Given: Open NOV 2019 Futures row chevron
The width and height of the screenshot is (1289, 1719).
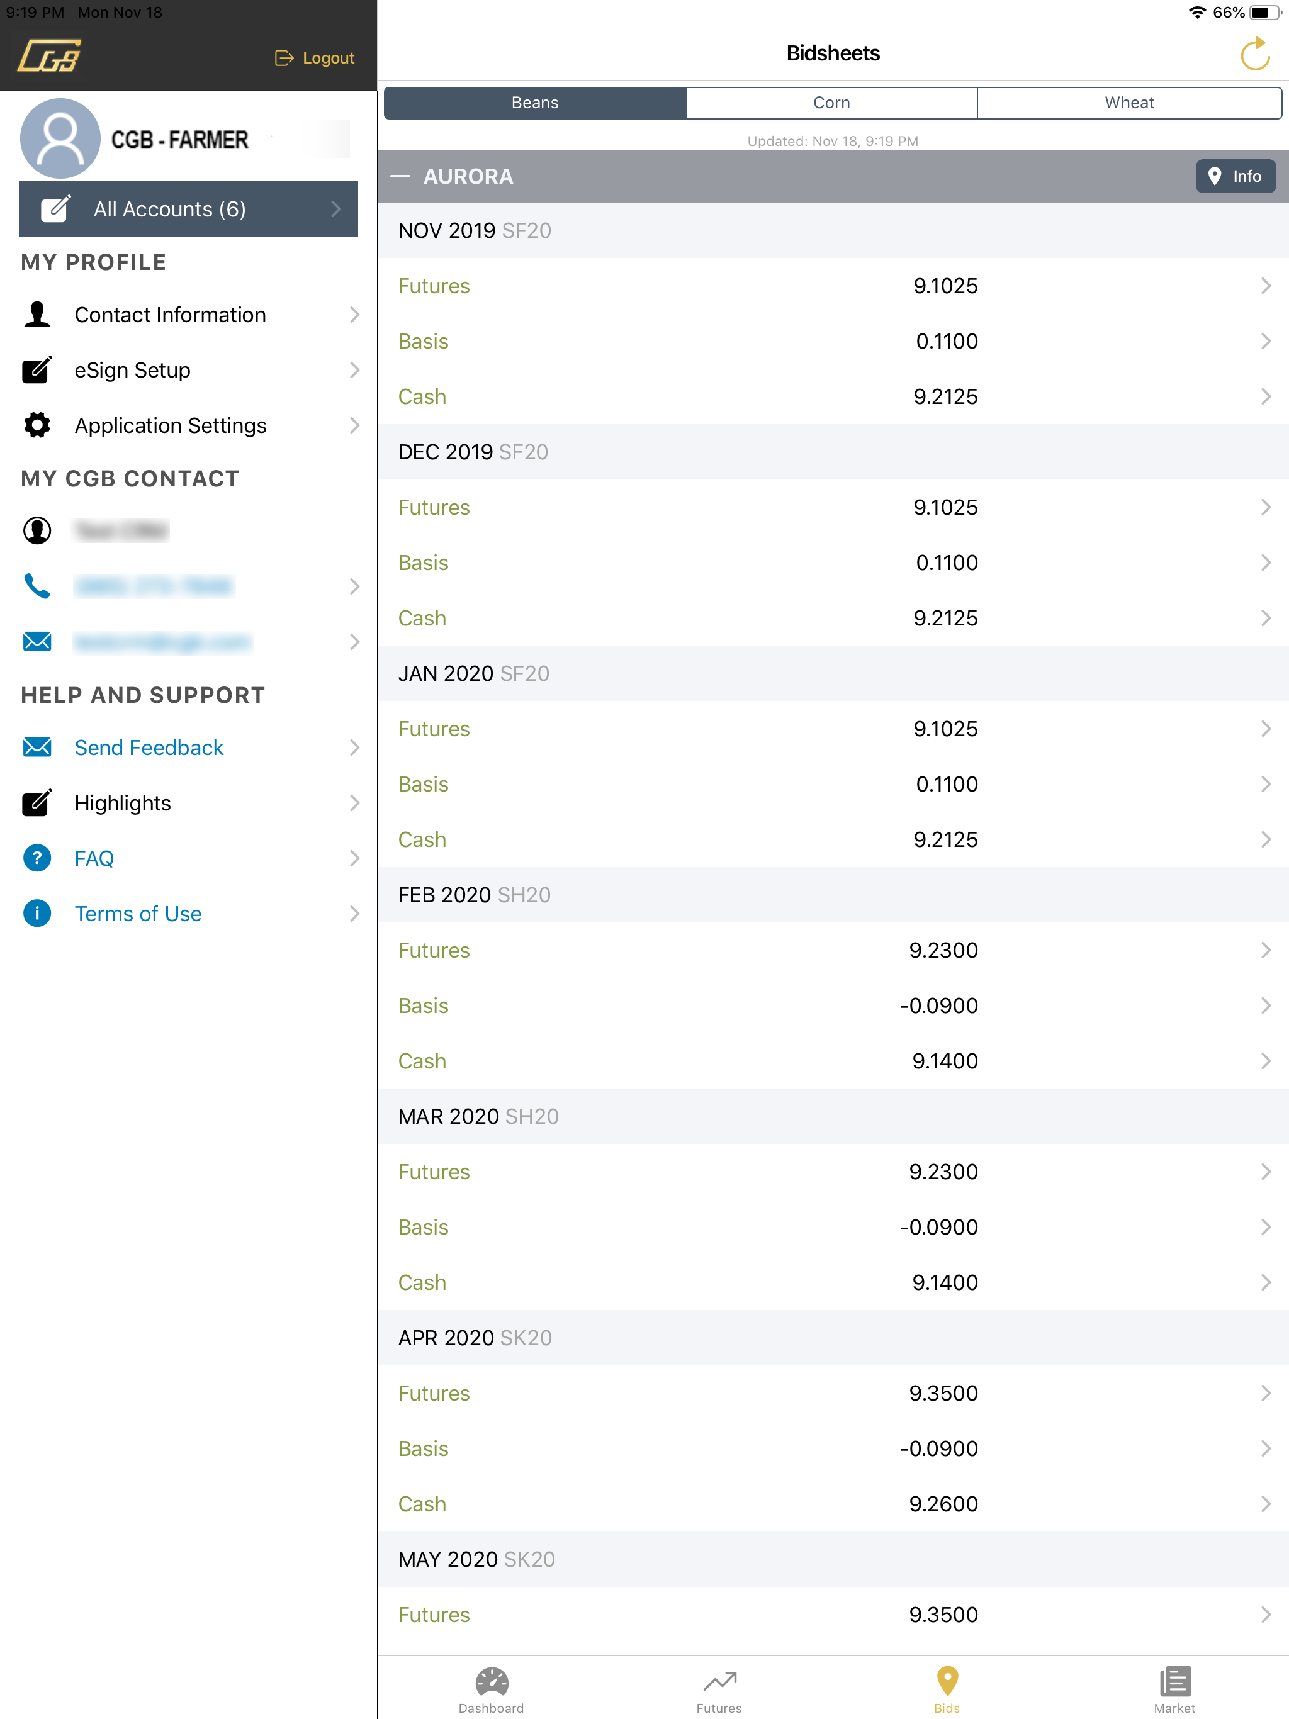Looking at the screenshot, I should click(x=1265, y=286).
